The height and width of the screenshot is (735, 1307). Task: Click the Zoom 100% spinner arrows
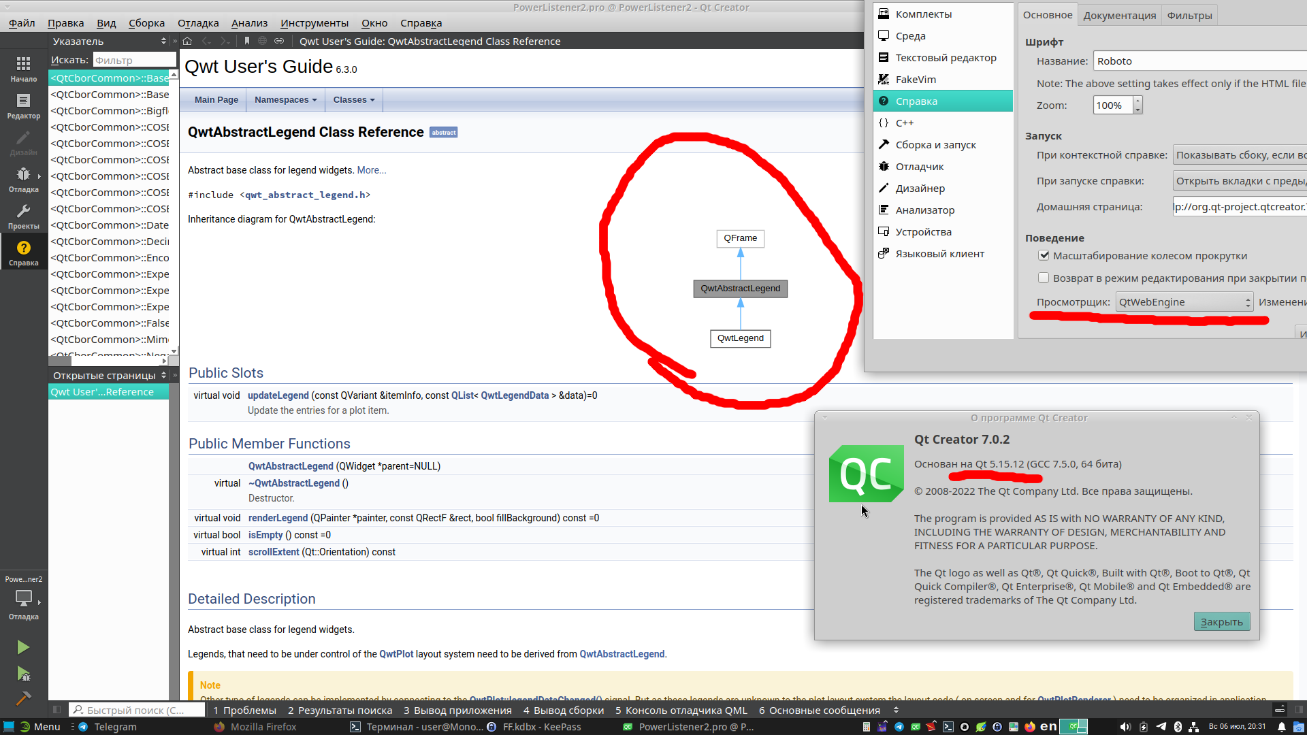click(1137, 105)
